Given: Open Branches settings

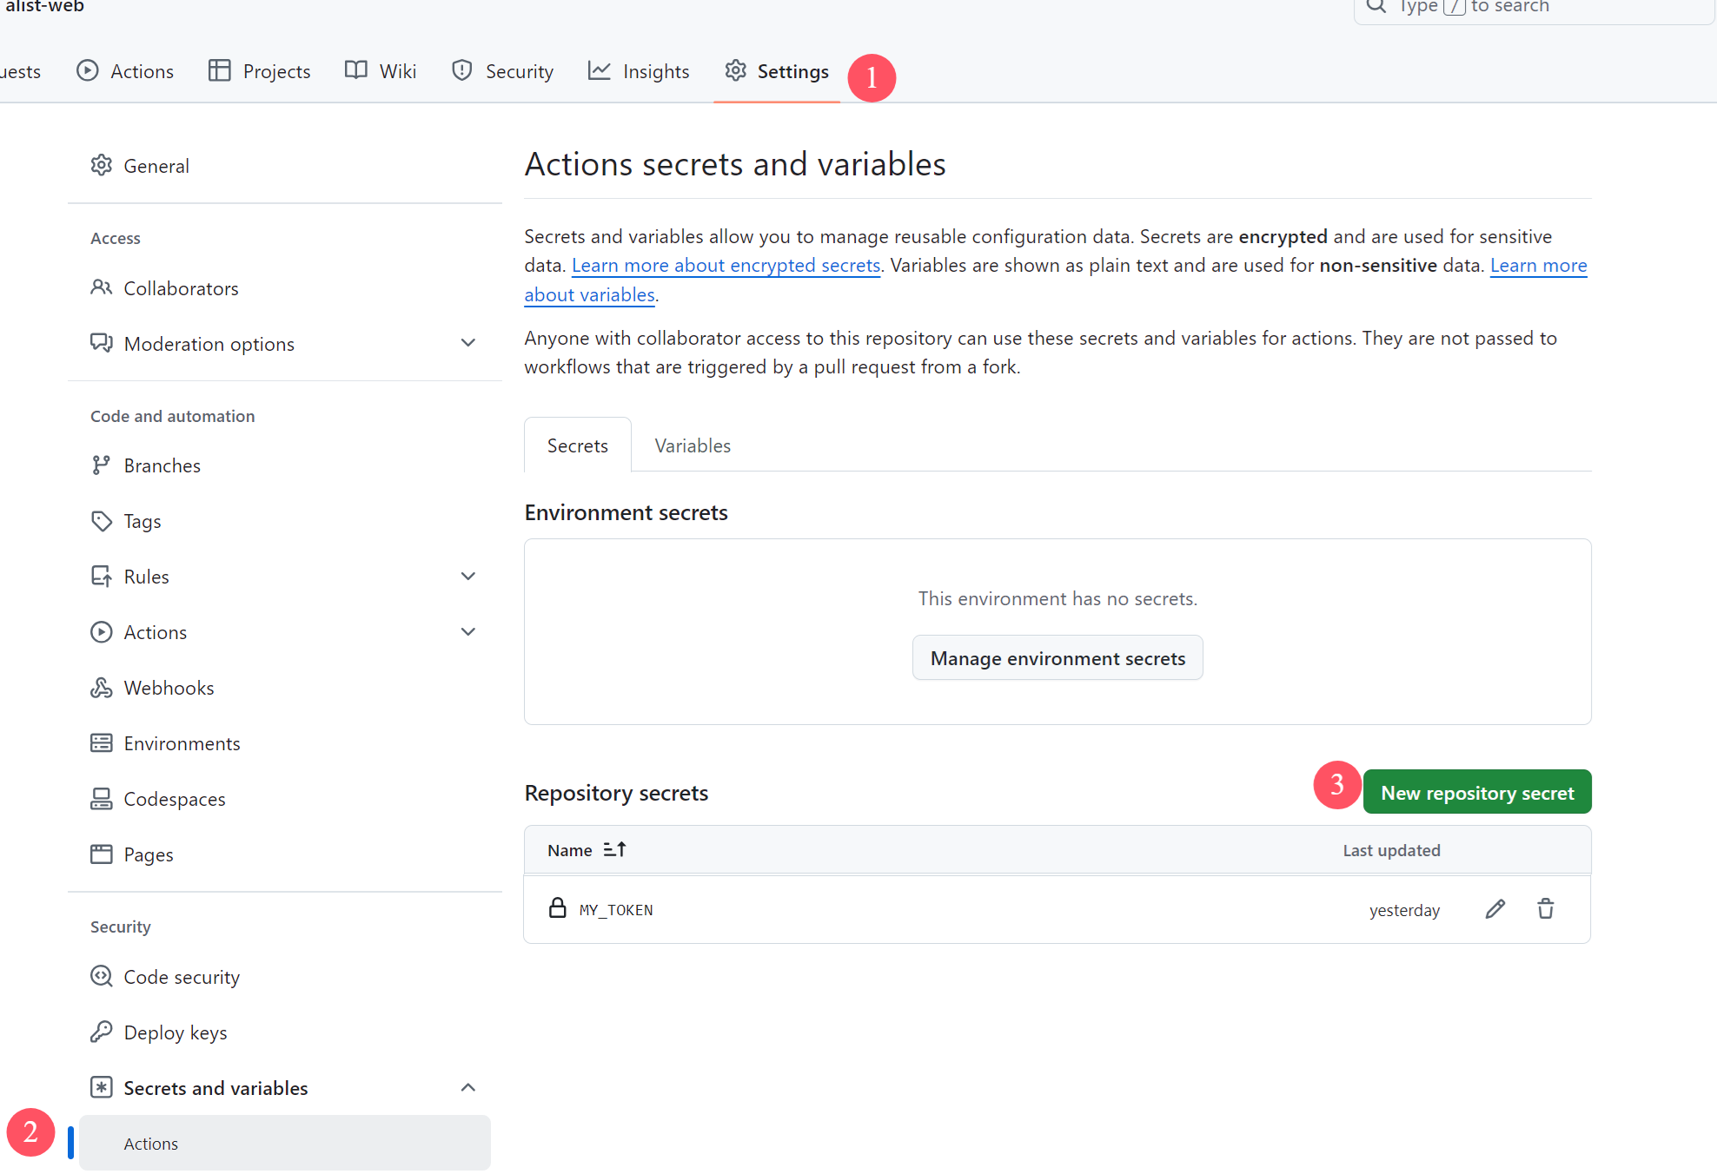Looking at the screenshot, I should (x=285, y=465).
